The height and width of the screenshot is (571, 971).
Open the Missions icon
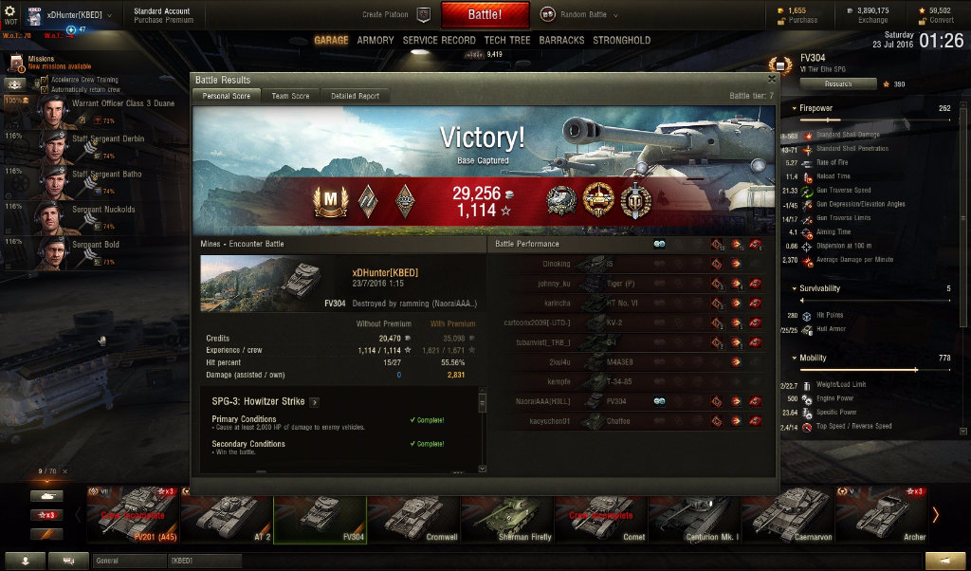(x=15, y=63)
